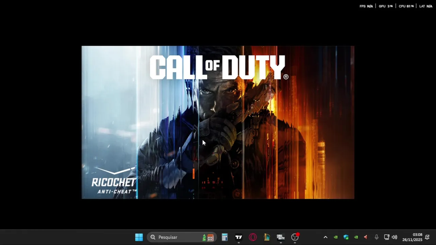Open the notifications bell icon
This screenshot has width=436, height=245.
tap(427, 237)
